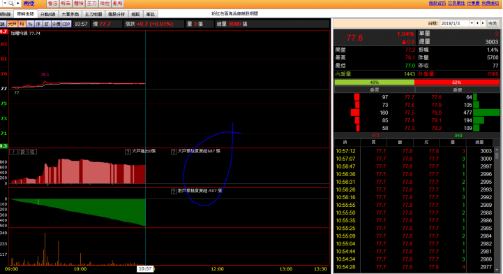Click the 委賣 ask column header
Screen dimensions: 503x274
coord(458,90)
